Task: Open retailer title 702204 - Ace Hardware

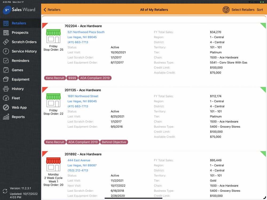Action: 83,26
